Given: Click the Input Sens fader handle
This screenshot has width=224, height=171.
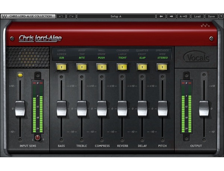Looking at the screenshot, I should coord(20,109).
